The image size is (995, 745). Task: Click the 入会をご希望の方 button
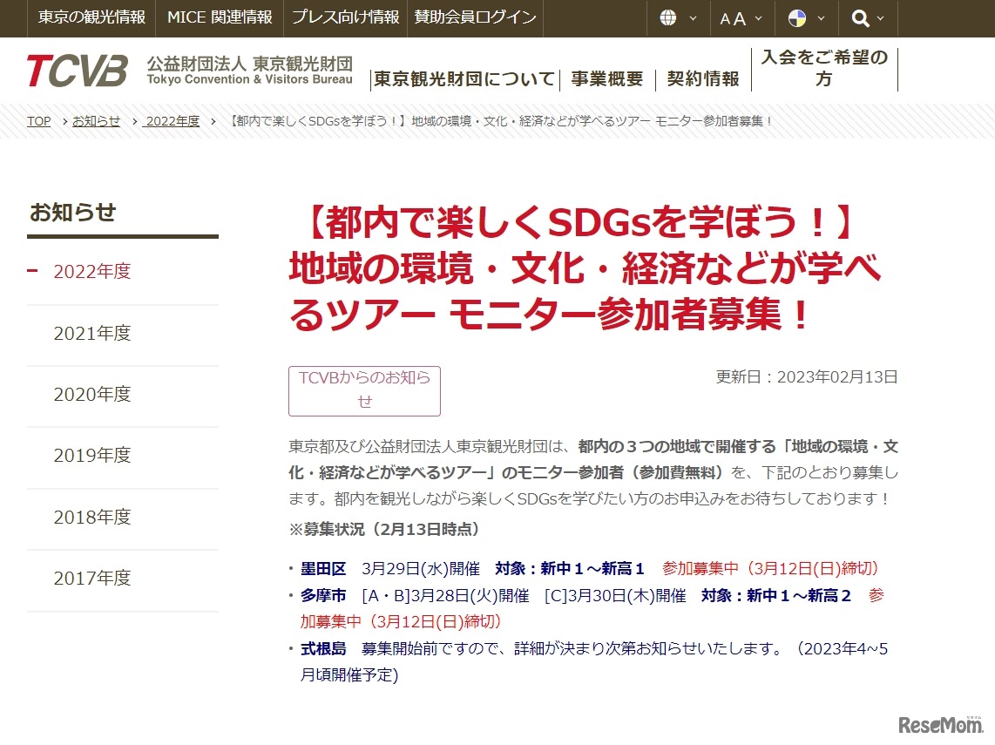pyautogui.click(x=824, y=70)
